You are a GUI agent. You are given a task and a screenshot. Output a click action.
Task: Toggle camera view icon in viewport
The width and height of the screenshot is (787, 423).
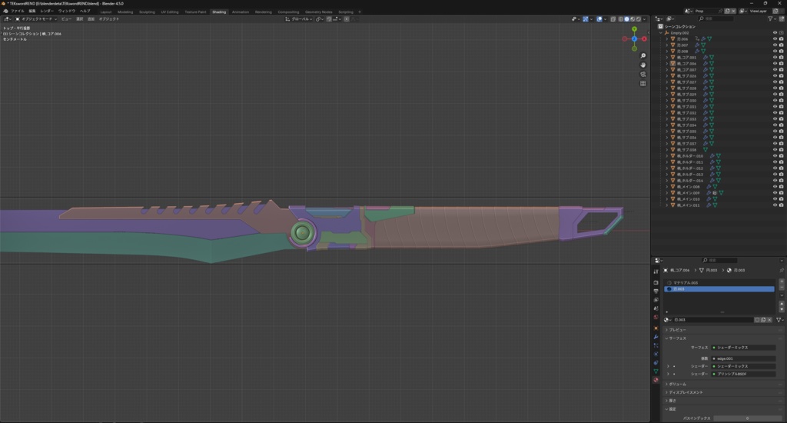(643, 75)
